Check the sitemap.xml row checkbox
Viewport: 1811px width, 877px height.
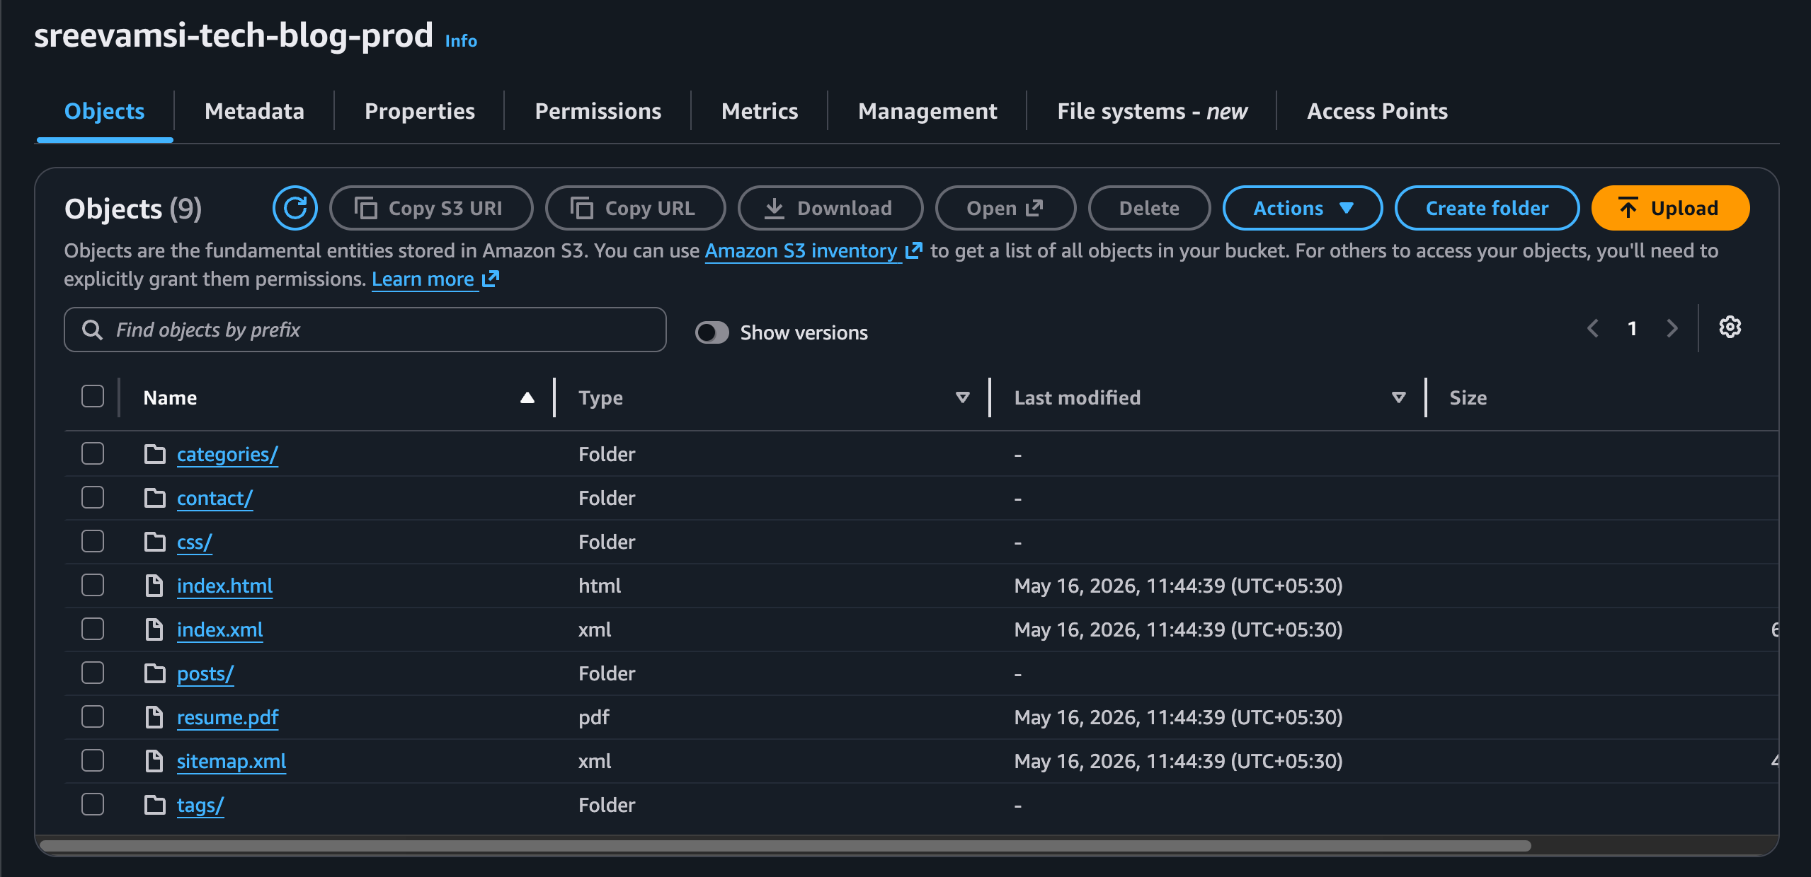[x=93, y=760]
